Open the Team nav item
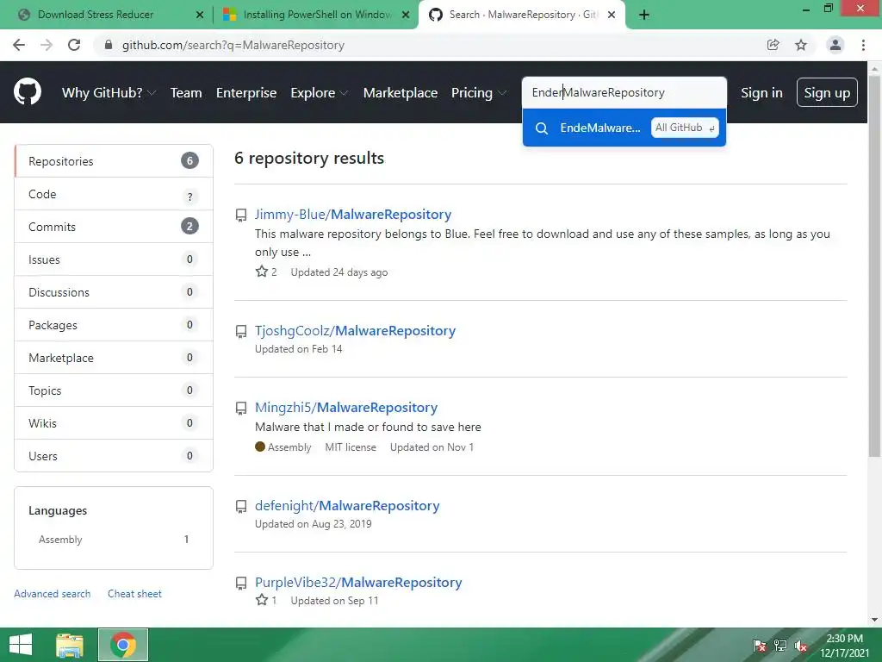 click(186, 92)
